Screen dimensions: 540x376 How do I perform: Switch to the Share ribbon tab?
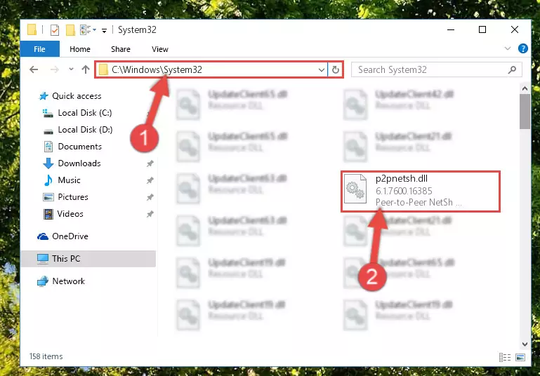tap(121, 49)
